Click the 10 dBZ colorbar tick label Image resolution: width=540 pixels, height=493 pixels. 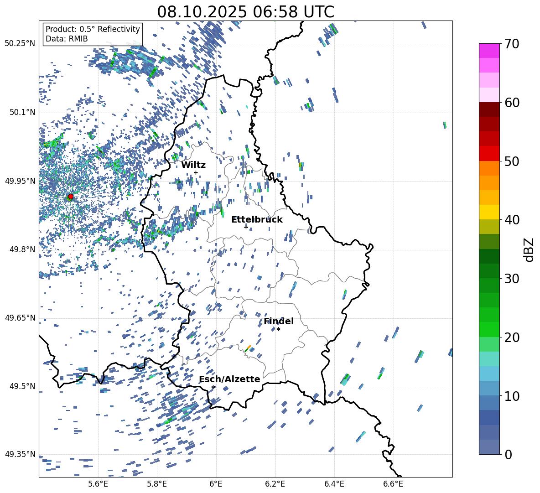[512, 396]
